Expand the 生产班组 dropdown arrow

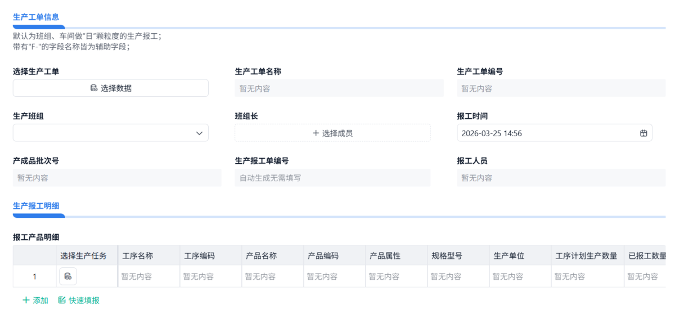click(x=199, y=133)
